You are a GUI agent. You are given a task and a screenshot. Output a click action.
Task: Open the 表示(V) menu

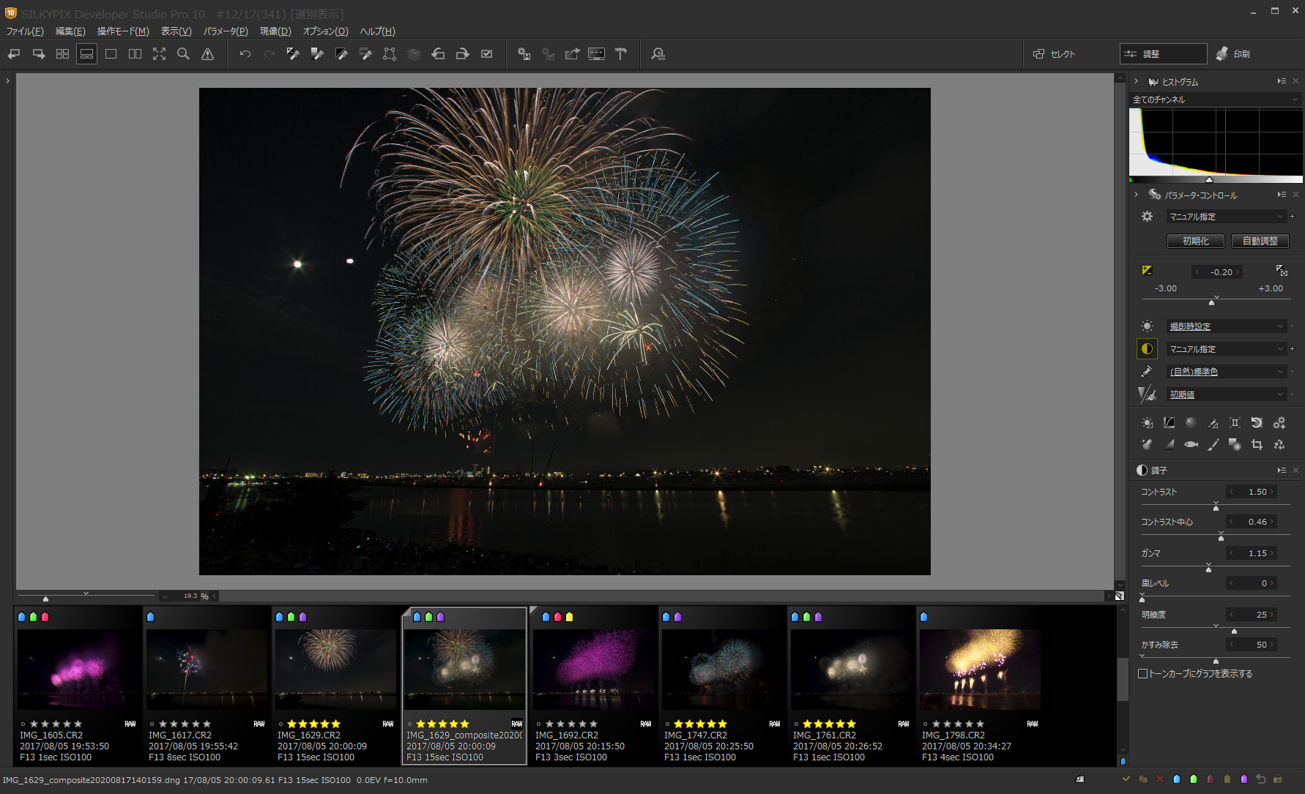point(176,31)
